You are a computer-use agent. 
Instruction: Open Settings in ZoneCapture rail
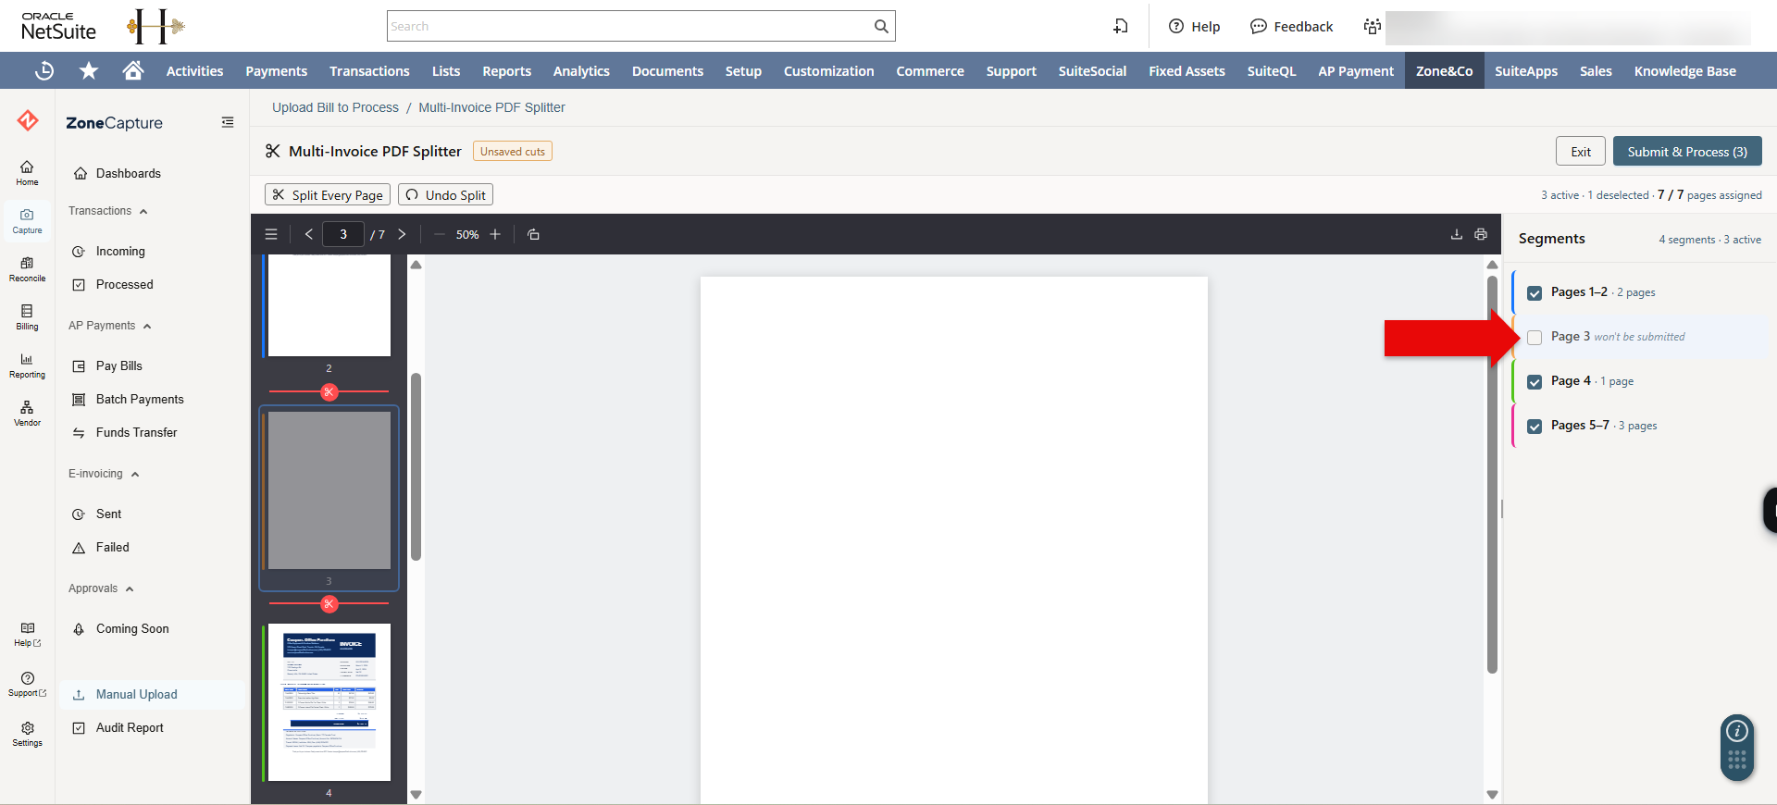[27, 734]
